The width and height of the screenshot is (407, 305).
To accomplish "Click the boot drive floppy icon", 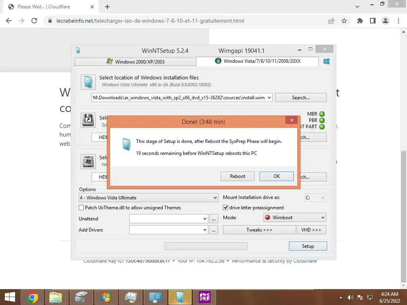I will [88, 120].
